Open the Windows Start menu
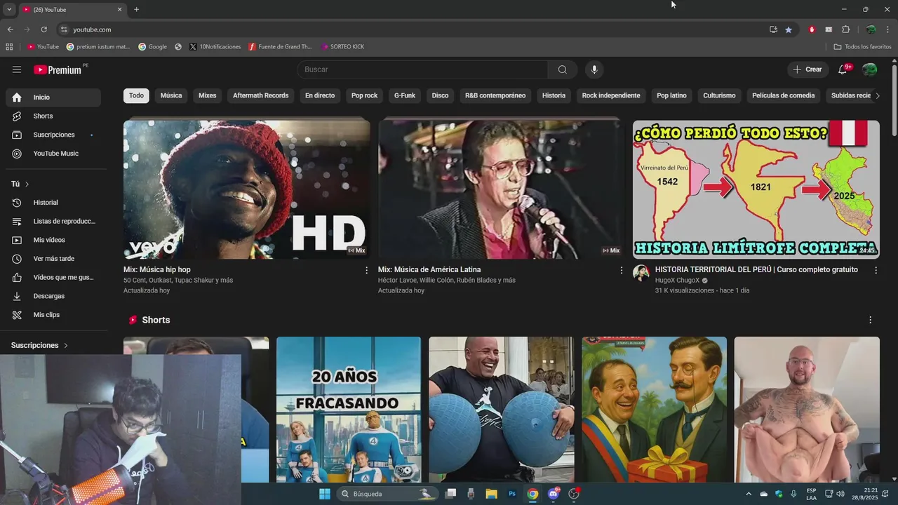Image resolution: width=898 pixels, height=505 pixels. coord(324,494)
